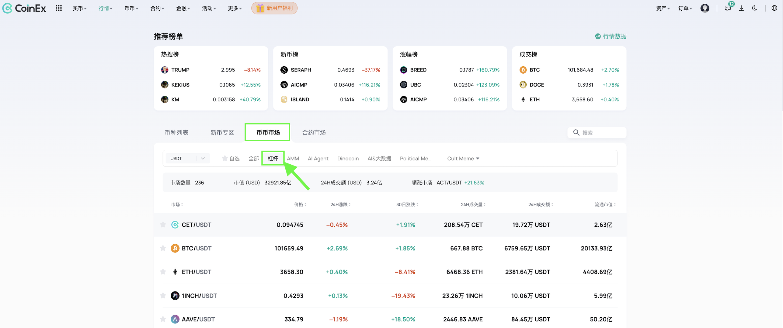Switch to 币种列表 tab
Viewport: 783px width, 328px height.
click(176, 133)
